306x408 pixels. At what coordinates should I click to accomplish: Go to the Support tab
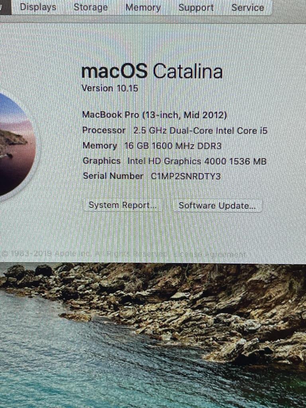196,7
